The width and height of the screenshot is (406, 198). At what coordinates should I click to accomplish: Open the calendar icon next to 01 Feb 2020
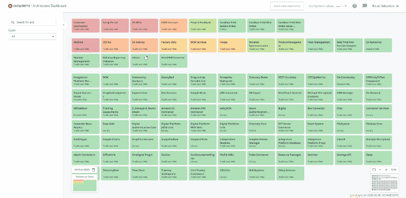[x=94, y=170]
